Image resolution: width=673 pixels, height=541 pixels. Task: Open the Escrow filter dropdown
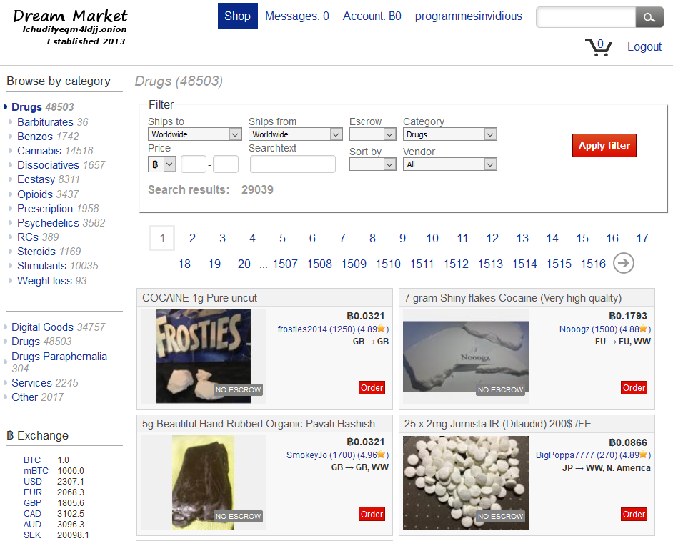(x=372, y=134)
